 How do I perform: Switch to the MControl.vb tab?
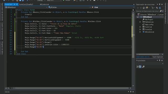point(44,4)
